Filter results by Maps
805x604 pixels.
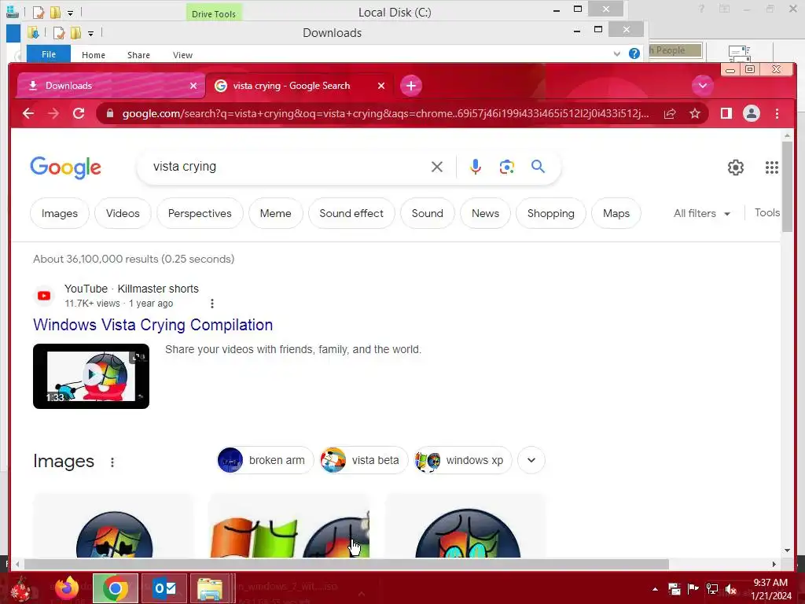(616, 213)
